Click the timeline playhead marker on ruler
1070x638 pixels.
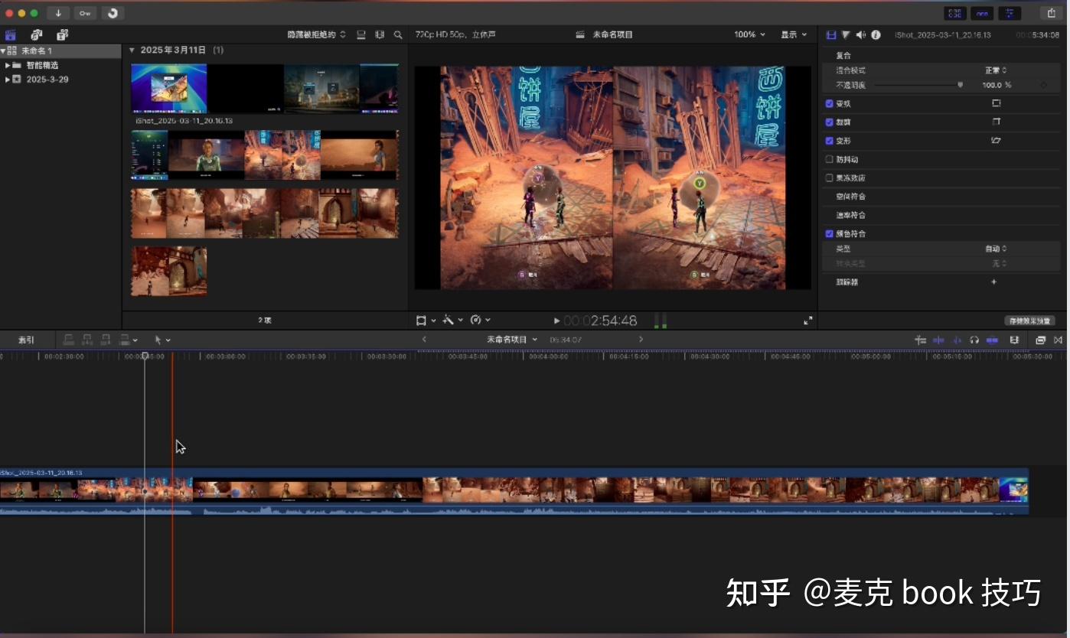145,356
